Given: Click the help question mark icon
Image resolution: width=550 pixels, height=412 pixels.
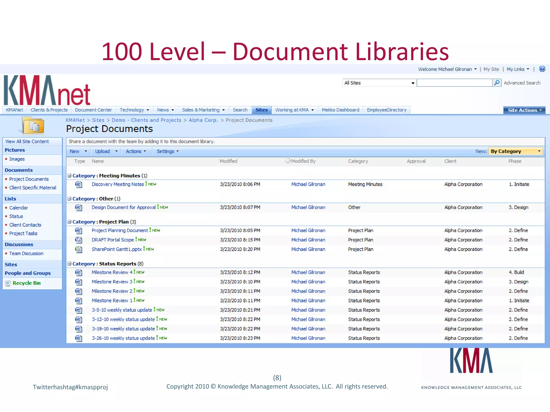Looking at the screenshot, I should [542, 69].
